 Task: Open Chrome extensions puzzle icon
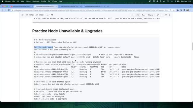tap(178, 10)
